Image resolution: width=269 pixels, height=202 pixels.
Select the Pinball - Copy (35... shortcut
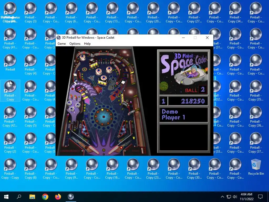click(256, 91)
